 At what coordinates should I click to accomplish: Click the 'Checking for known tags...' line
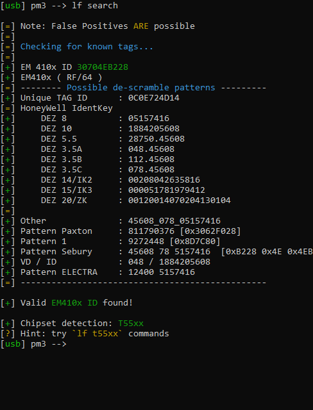pyautogui.click(x=87, y=47)
